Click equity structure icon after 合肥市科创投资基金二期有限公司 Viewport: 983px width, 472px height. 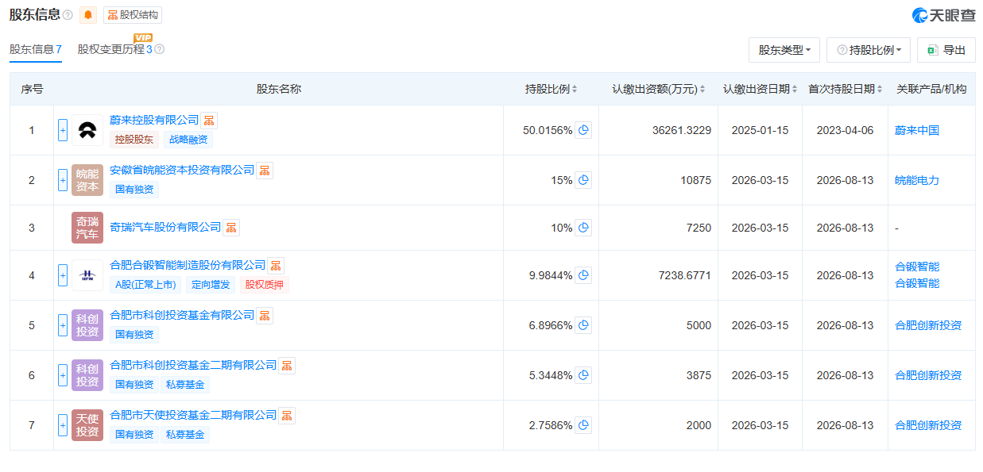point(287,366)
